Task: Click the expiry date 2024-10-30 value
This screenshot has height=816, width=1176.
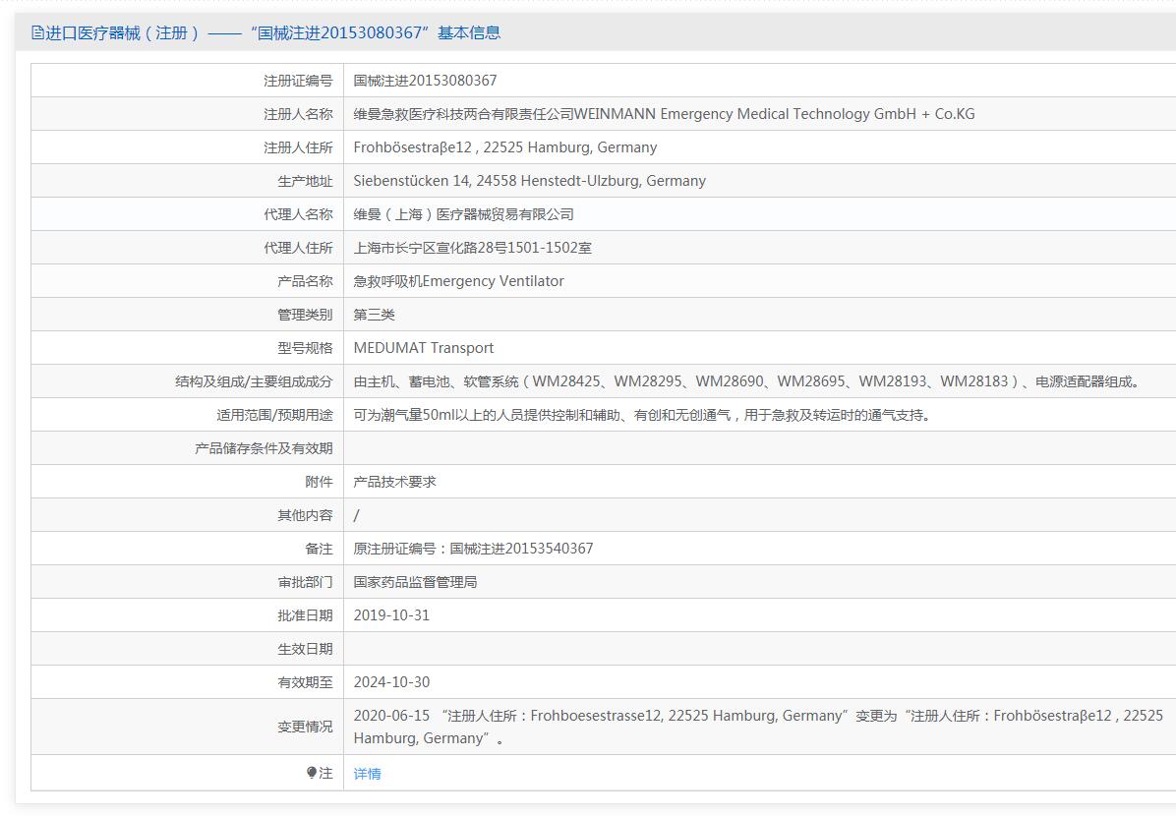Action: point(391,682)
